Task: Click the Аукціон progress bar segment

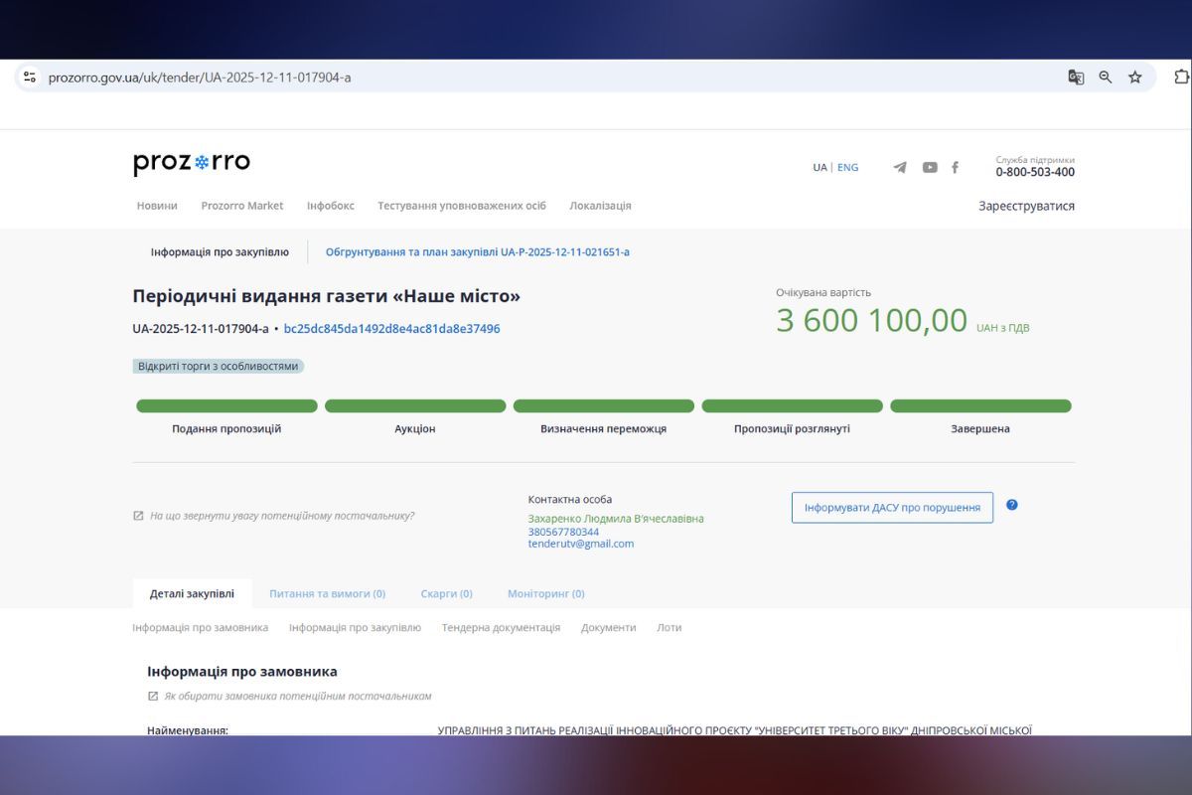Action: pos(414,405)
